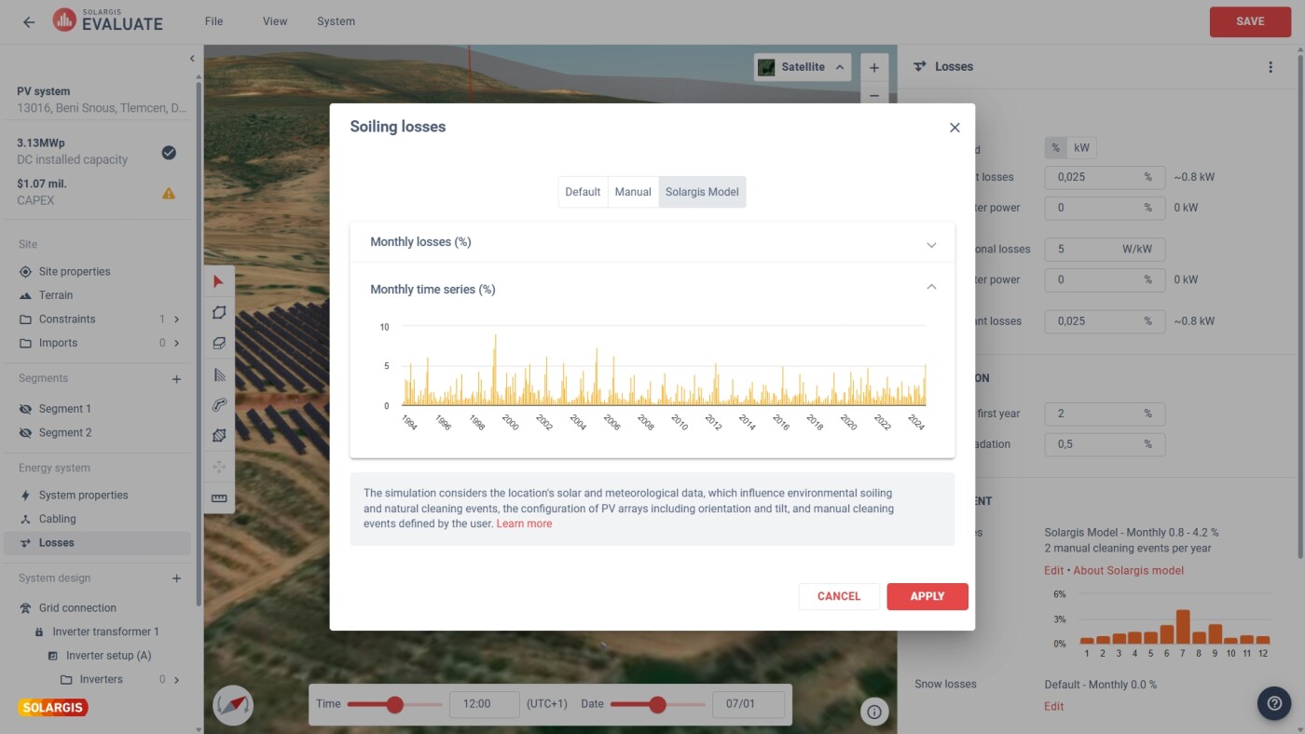Click the compass orientation icon
The width and height of the screenshot is (1305, 734).
233,705
